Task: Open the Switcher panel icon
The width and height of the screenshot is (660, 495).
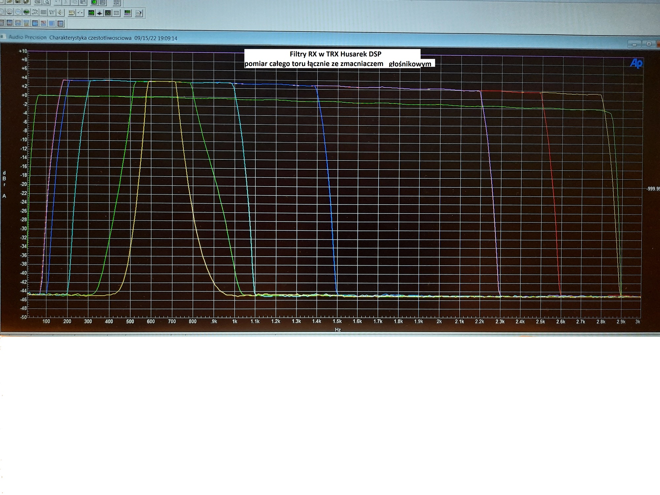Action: [80, 13]
